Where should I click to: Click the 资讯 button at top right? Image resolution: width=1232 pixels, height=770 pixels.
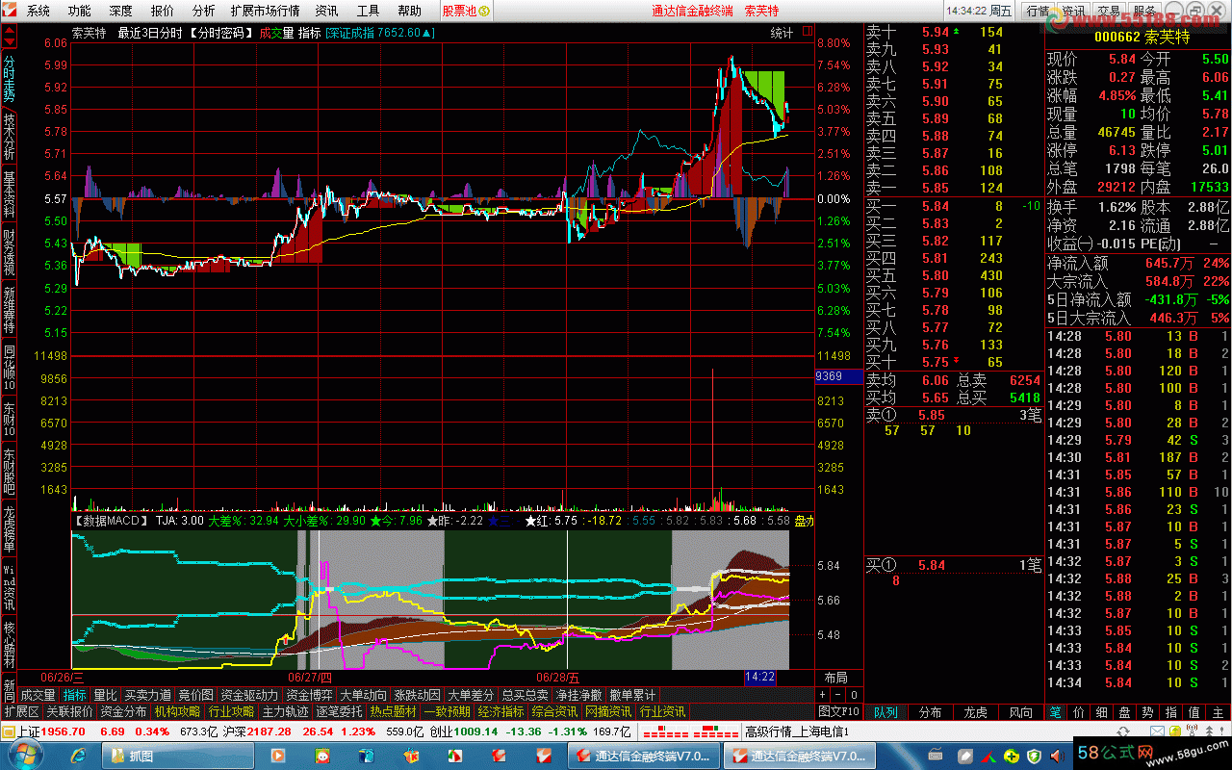click(1073, 12)
